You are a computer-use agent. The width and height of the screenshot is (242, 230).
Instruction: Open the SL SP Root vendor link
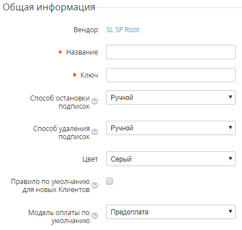click(123, 30)
